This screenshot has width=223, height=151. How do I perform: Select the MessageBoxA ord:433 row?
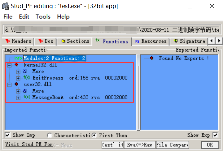tap(80, 97)
